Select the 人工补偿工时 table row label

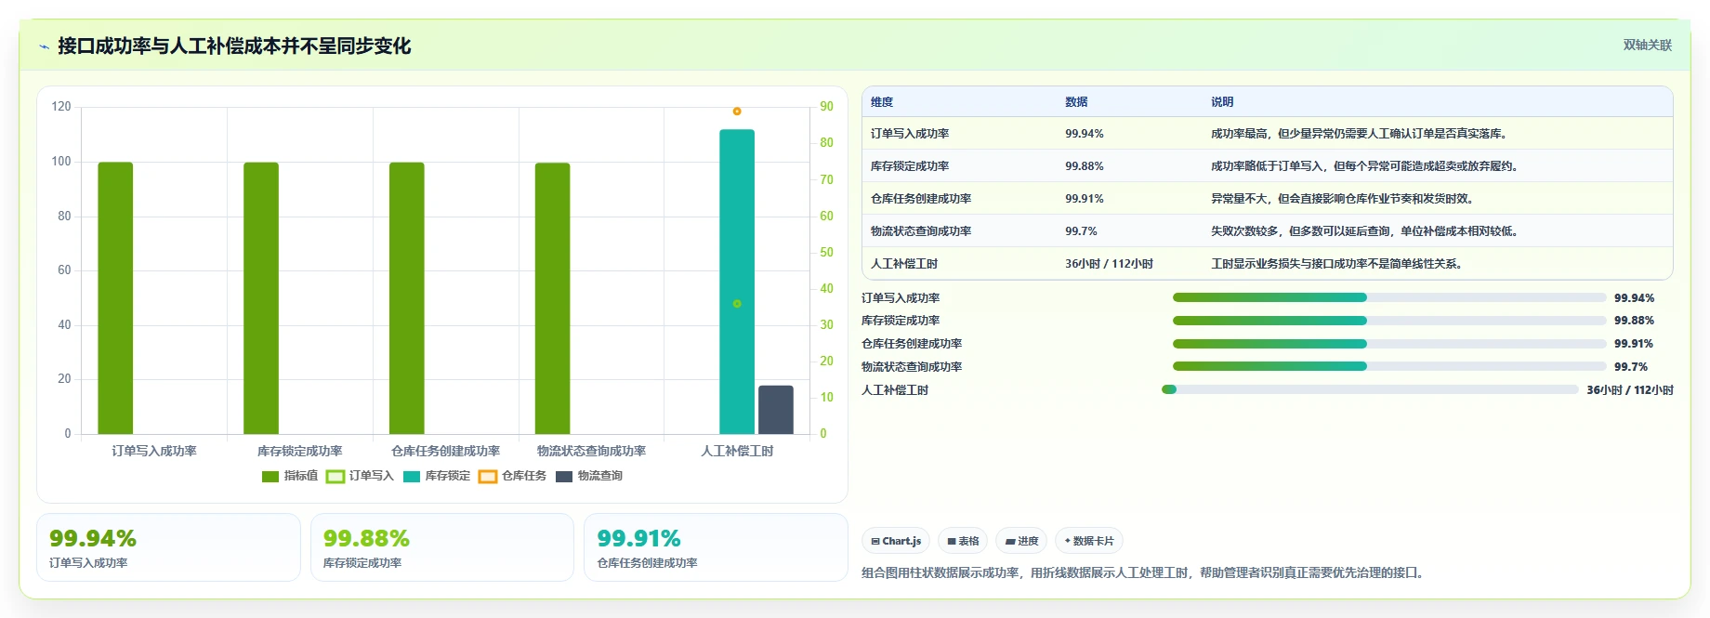pyautogui.click(x=904, y=264)
